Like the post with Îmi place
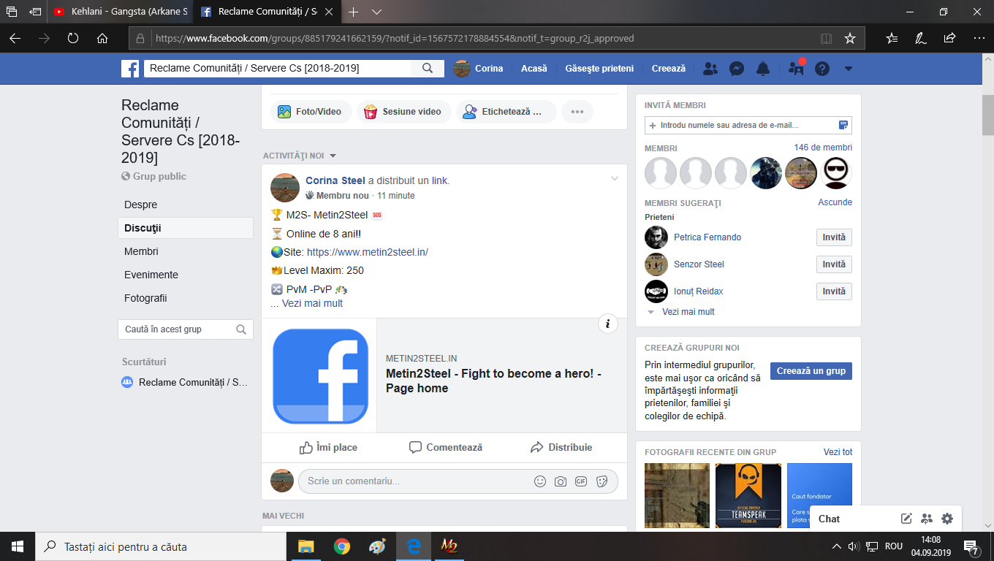 pos(328,447)
